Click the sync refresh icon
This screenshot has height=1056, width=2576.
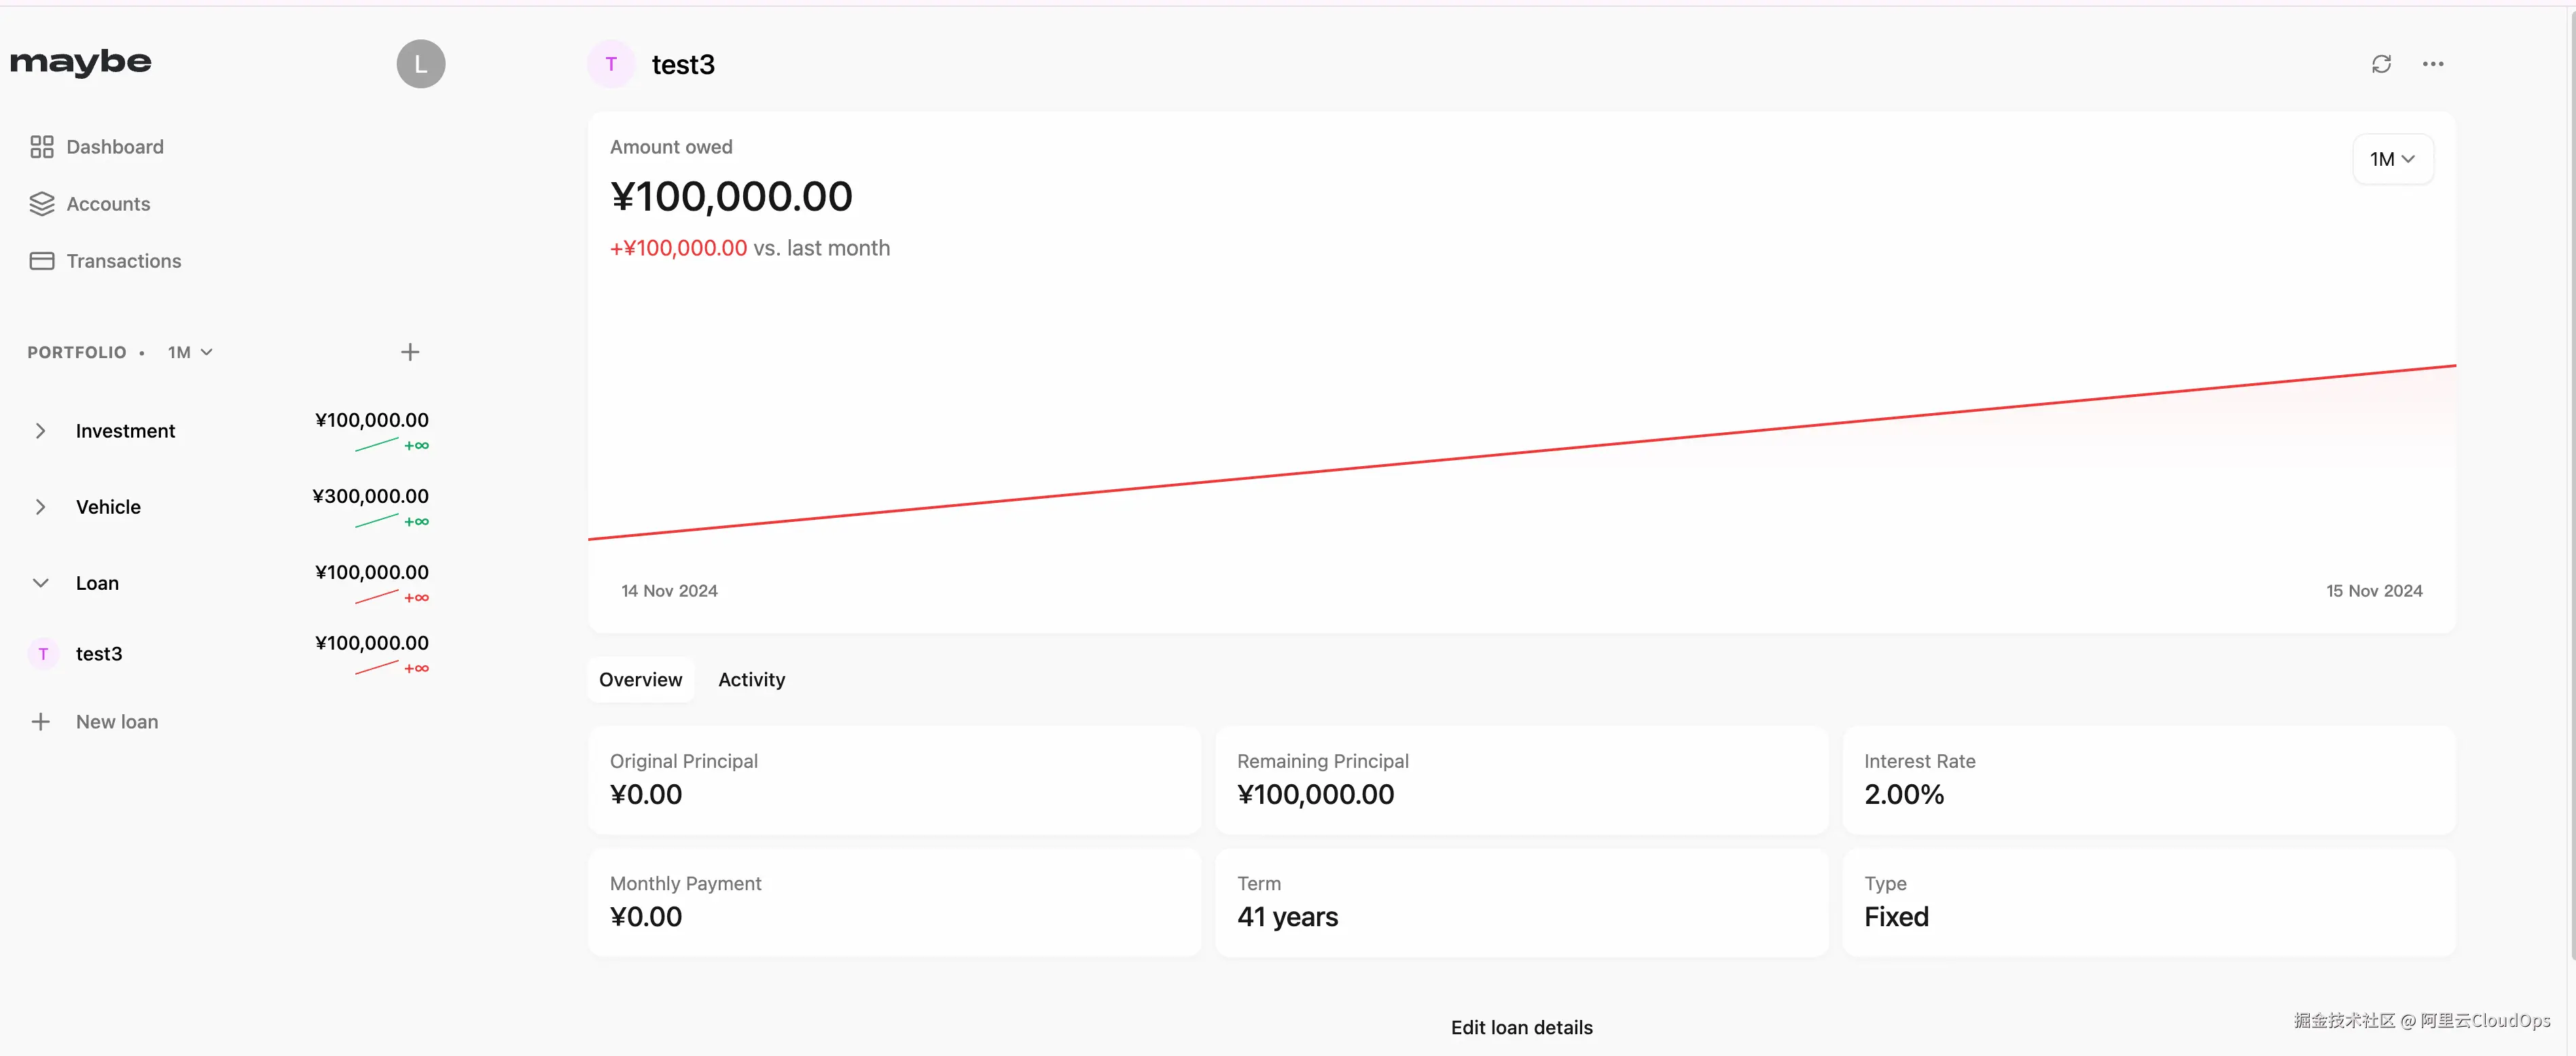(2381, 64)
